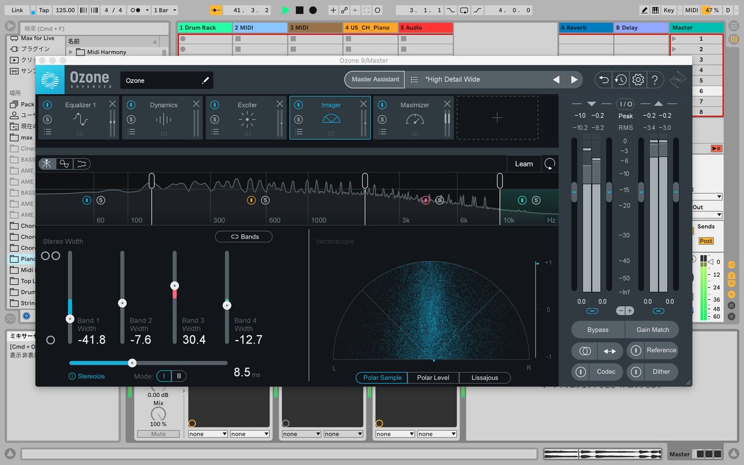744x465 pixels.
Task: Open the Imager module options list
Action: pyautogui.click(x=298, y=132)
